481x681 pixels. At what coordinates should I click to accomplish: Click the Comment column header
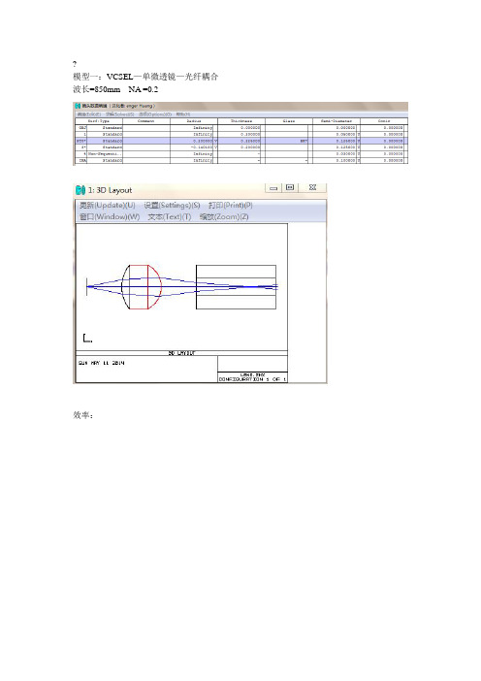click(x=146, y=121)
